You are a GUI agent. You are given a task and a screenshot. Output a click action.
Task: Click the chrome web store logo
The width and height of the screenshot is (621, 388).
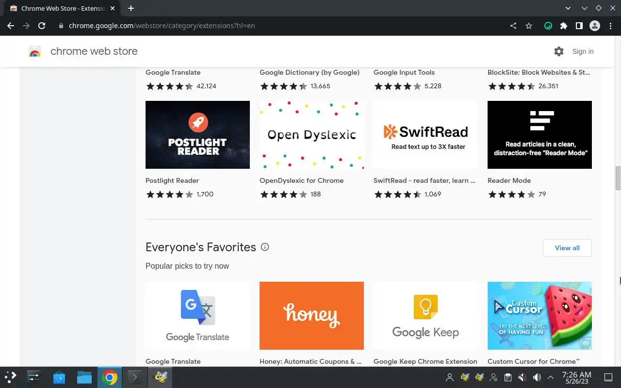tap(35, 51)
